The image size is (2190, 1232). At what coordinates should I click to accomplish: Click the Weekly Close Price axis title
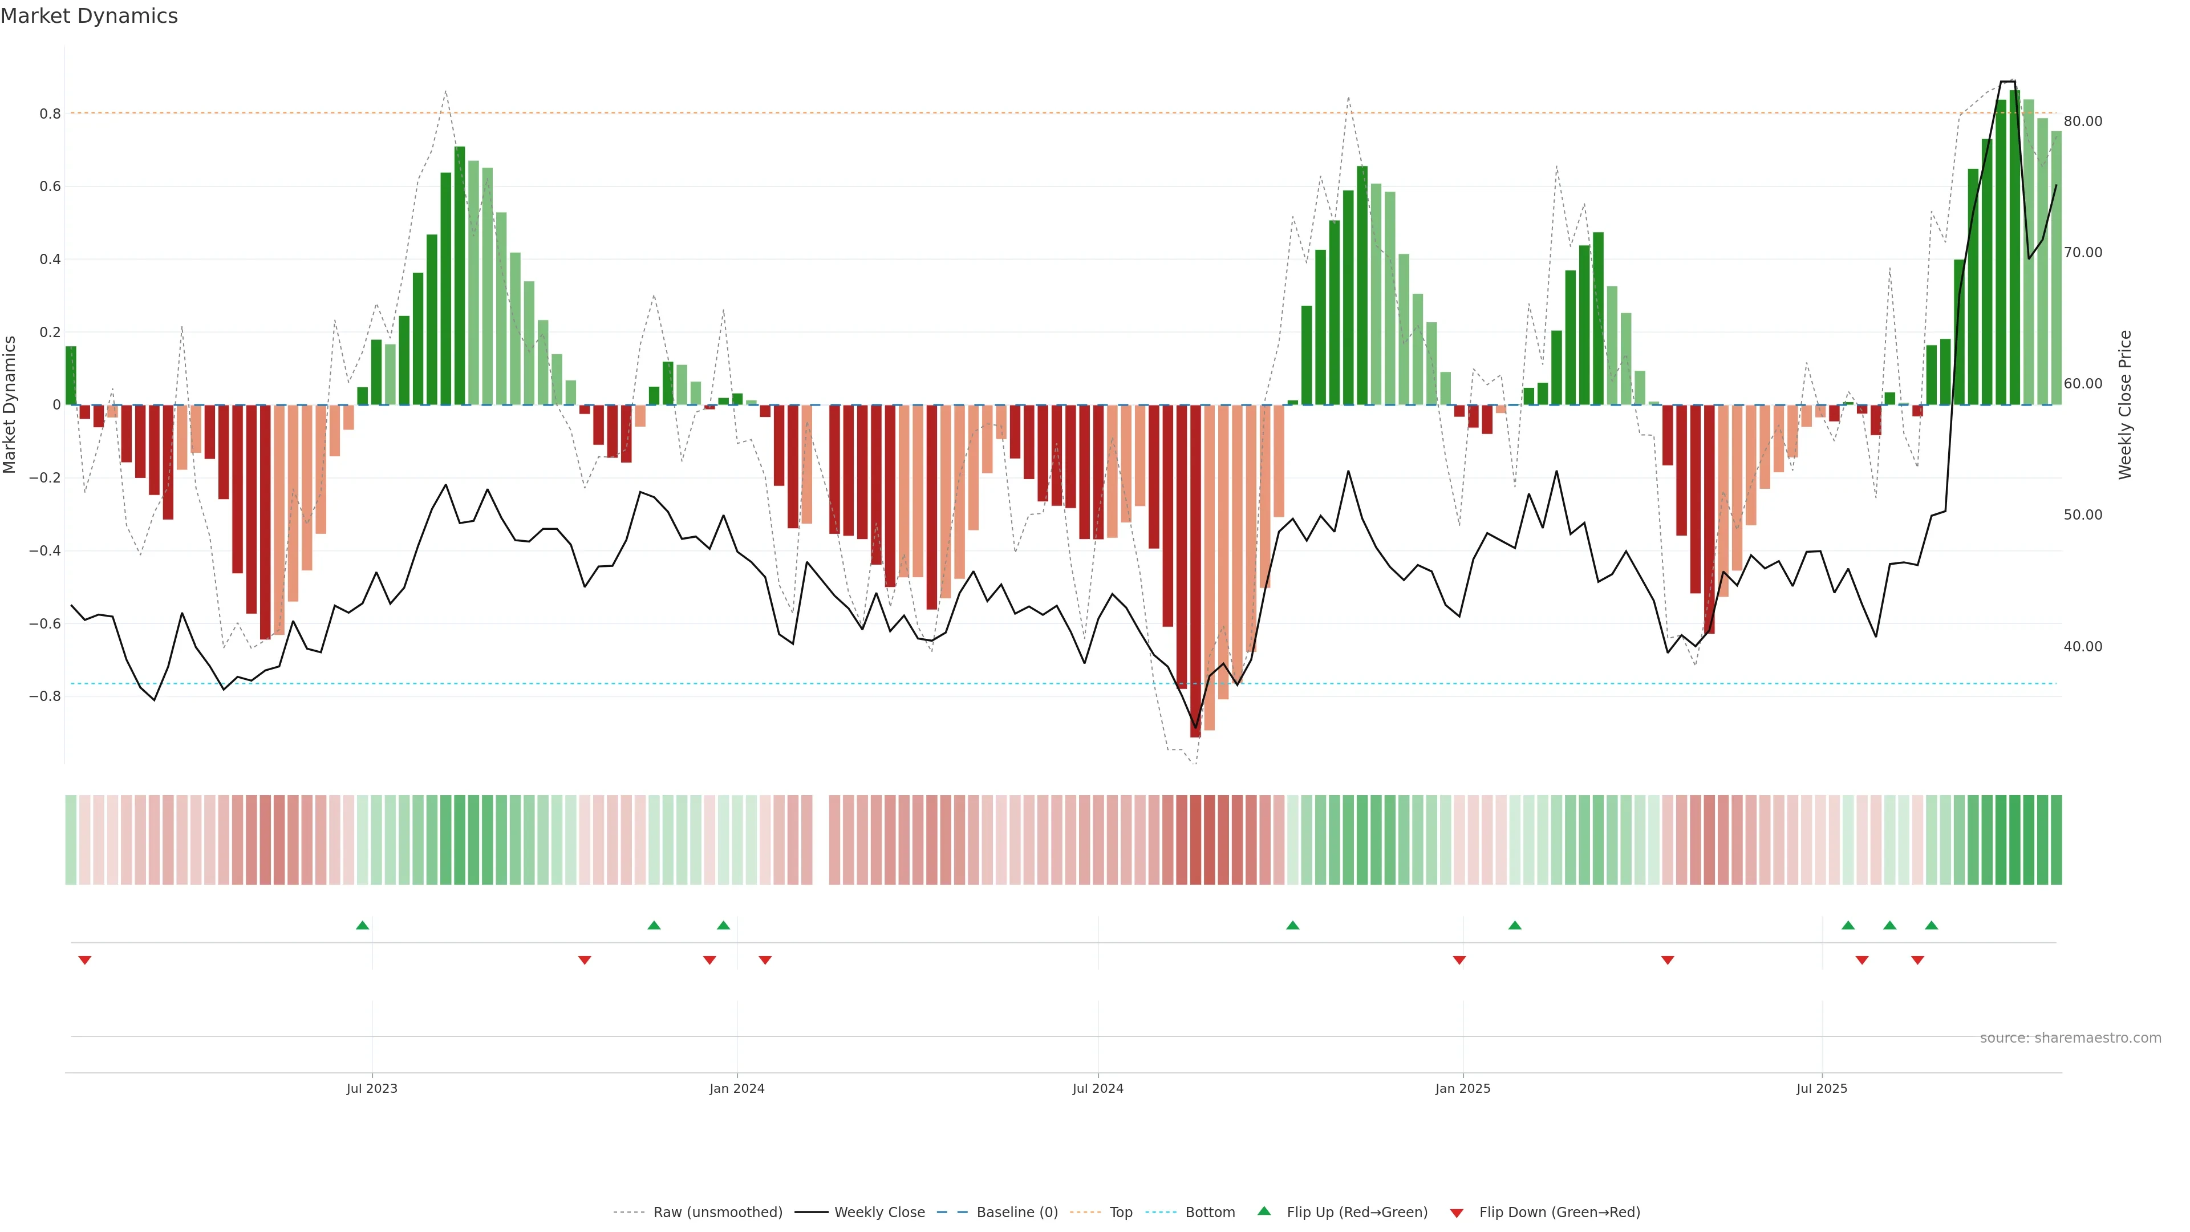(2126, 405)
